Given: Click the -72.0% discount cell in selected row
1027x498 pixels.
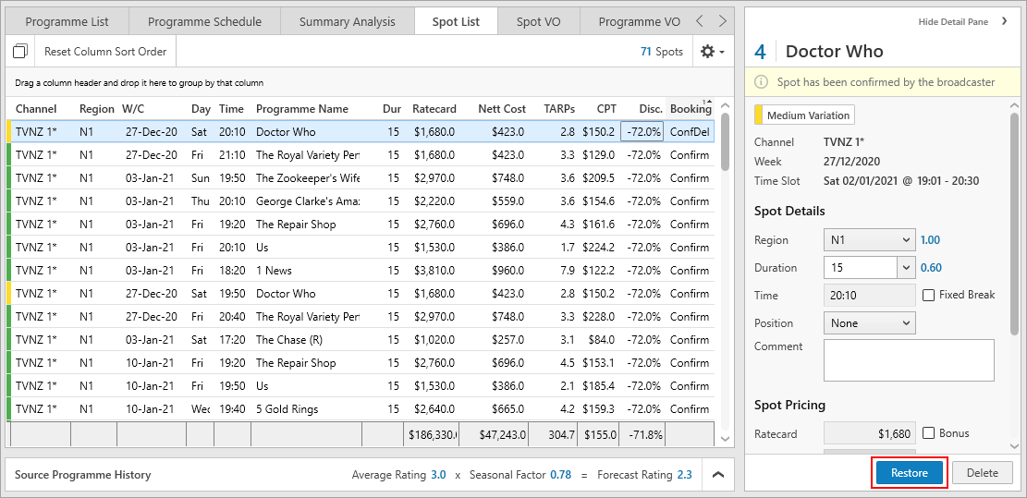Looking at the screenshot, I should coord(642,131).
